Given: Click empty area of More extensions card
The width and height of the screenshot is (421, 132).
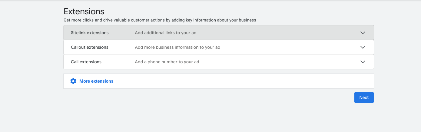Looking at the screenshot, I should (242, 81).
